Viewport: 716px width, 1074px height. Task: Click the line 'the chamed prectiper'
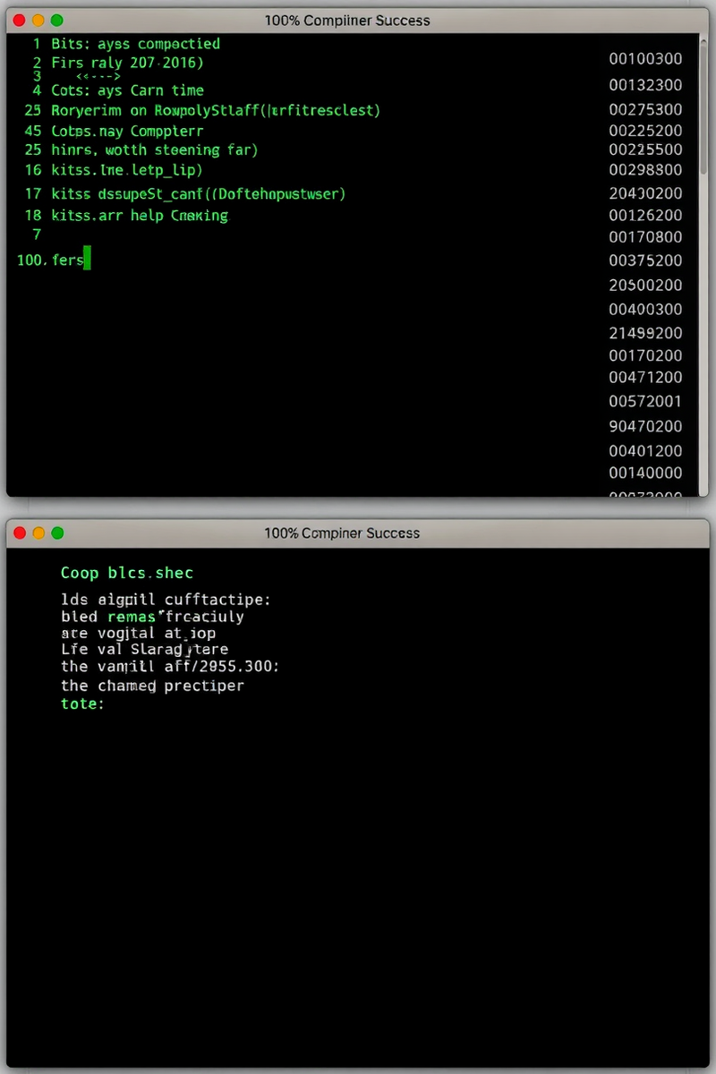pos(152,686)
